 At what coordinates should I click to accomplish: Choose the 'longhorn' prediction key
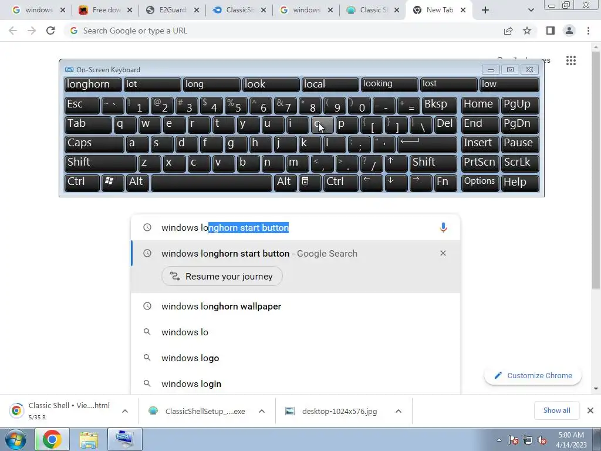(93, 85)
